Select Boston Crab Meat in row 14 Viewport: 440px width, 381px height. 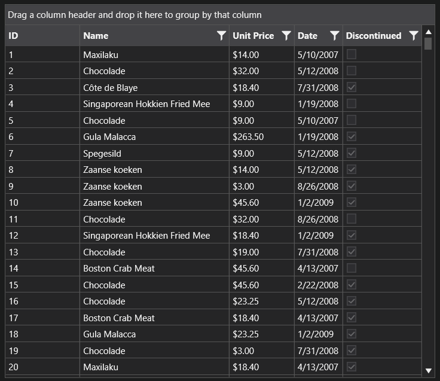tap(154, 268)
